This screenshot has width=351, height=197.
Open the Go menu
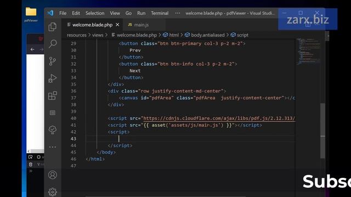point(128,13)
